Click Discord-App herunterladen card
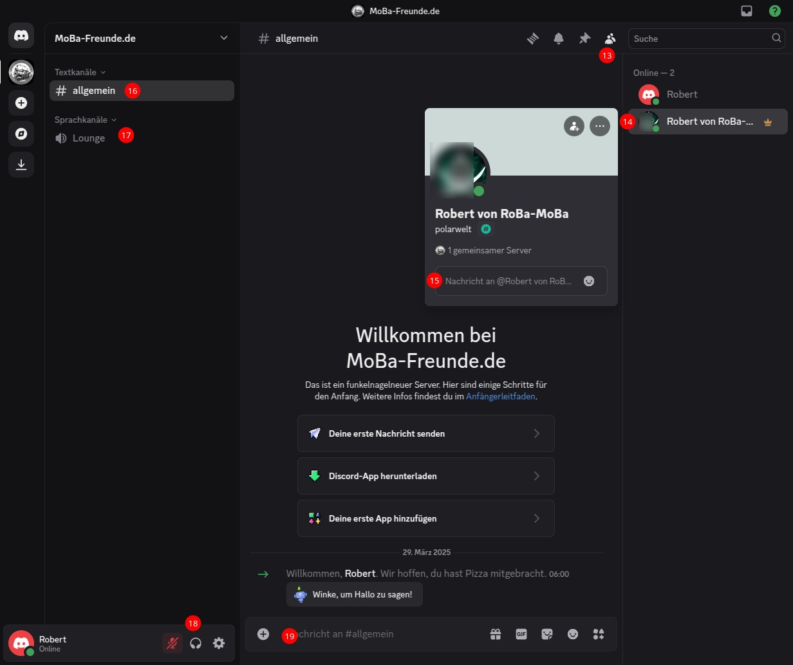This screenshot has height=665, width=793. (x=426, y=476)
